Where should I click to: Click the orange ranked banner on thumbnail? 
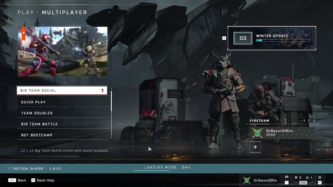[24, 34]
